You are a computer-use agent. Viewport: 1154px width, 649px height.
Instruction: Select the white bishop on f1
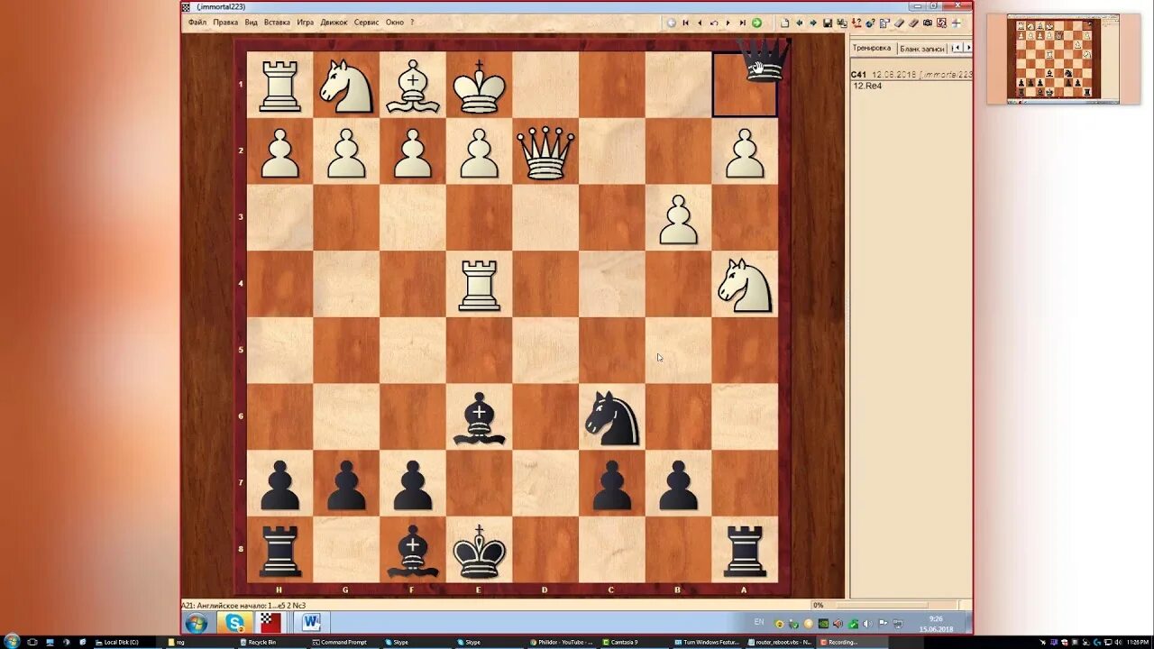tap(413, 85)
